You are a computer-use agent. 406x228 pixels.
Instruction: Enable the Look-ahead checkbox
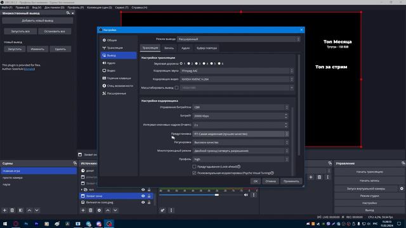[x=194, y=167]
